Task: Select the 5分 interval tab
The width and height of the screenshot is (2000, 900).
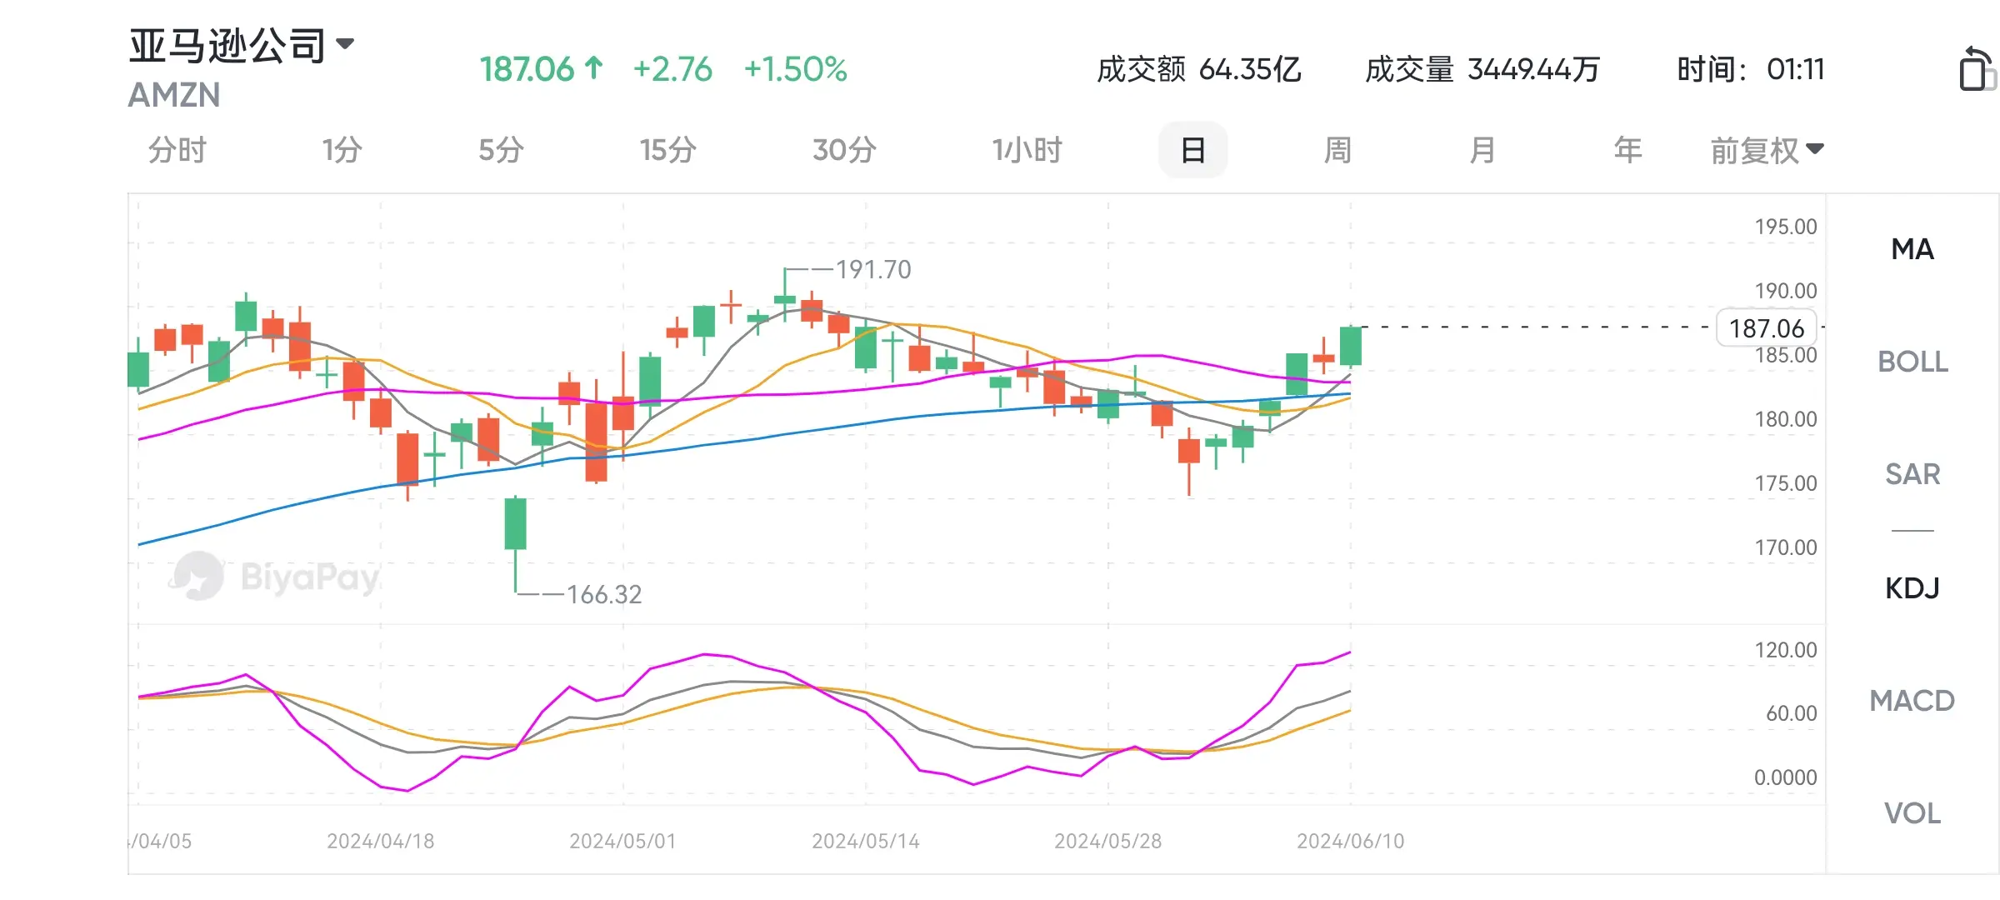Action: point(501,151)
